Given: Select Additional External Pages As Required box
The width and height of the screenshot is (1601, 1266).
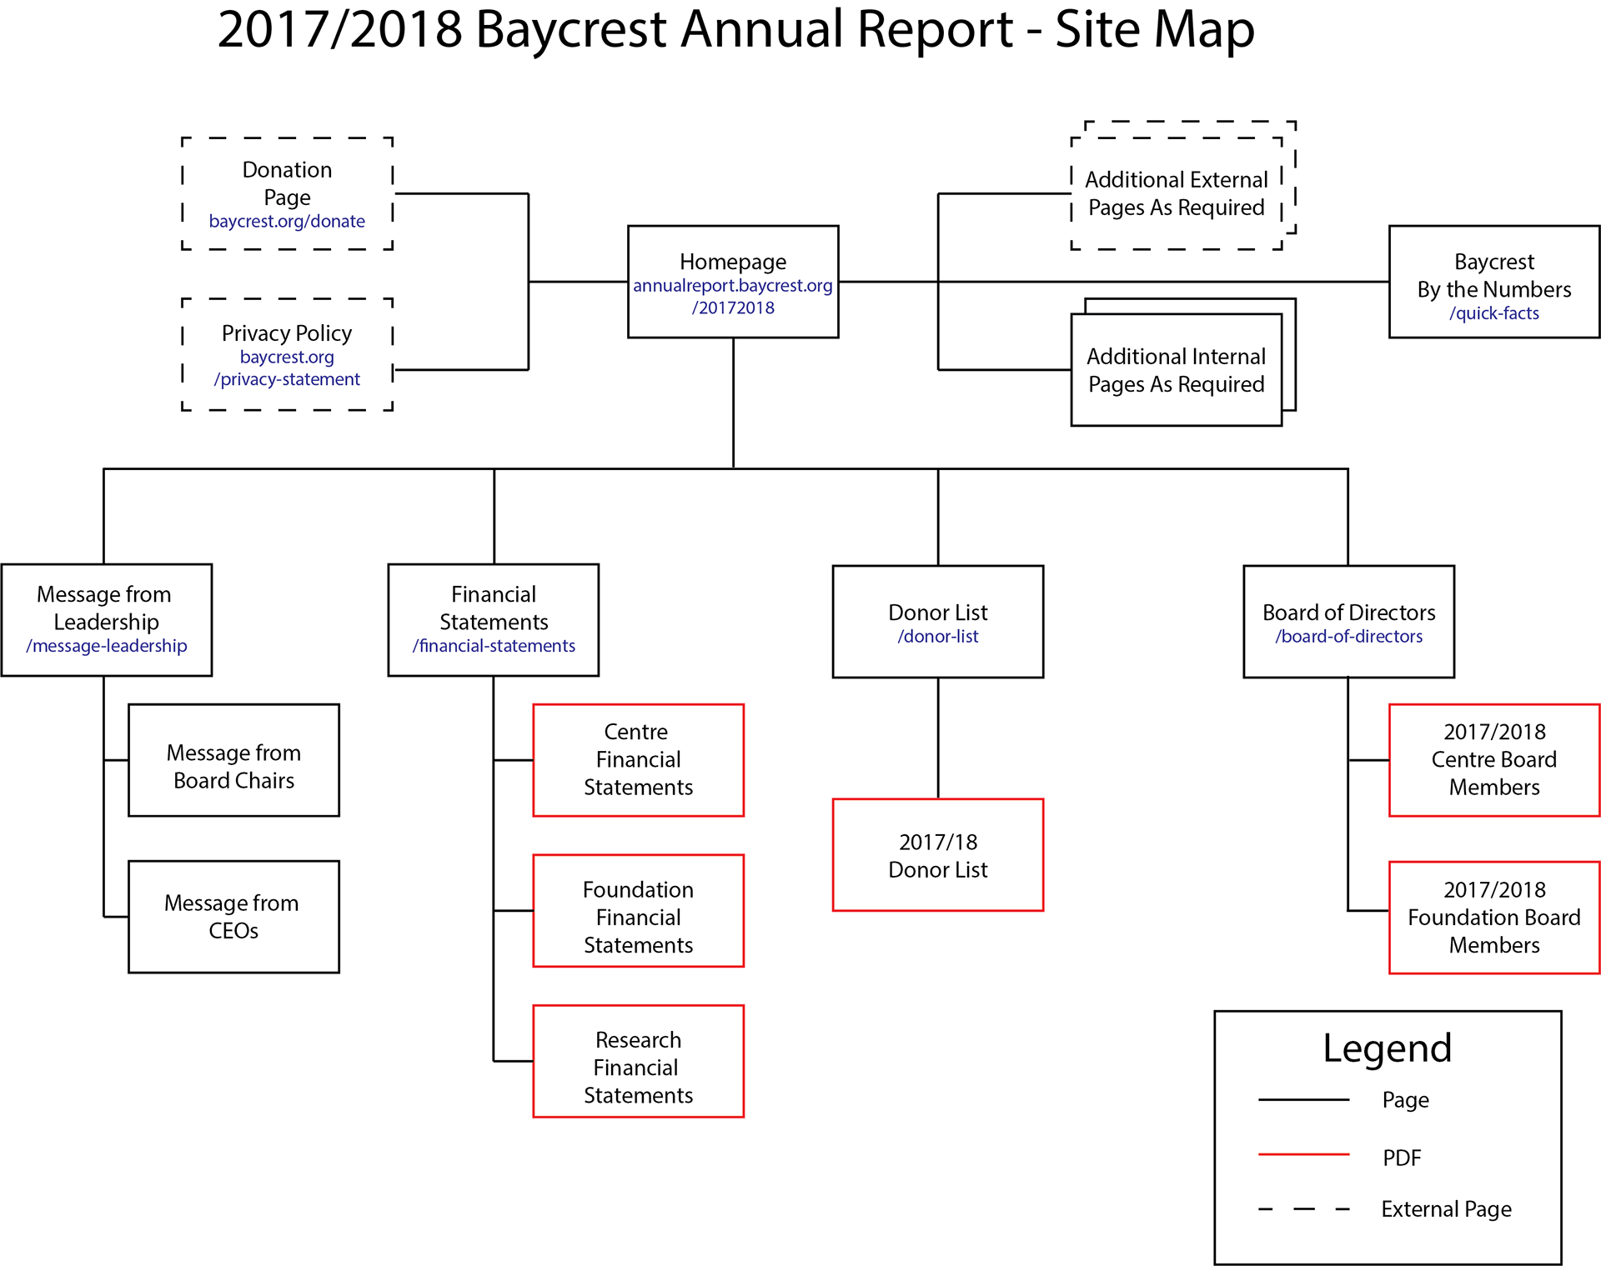Looking at the screenshot, I should 1177,193.
